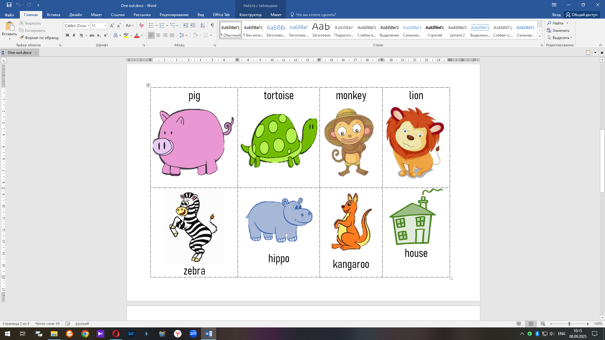Expand the styles gallery
This screenshot has height=340, width=605.
coord(539,37)
